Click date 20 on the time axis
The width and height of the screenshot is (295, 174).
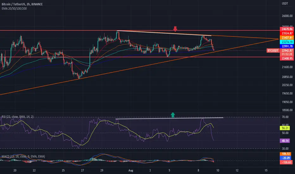pyautogui.click(x=15, y=171)
